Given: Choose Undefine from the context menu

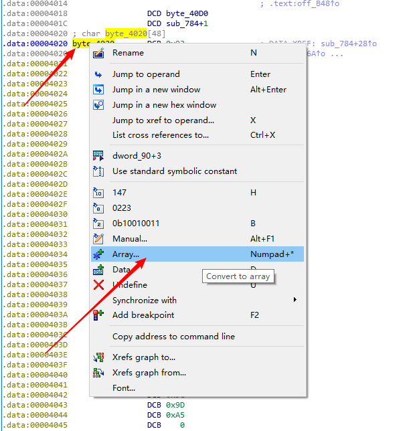Looking at the screenshot, I should 197,285.
